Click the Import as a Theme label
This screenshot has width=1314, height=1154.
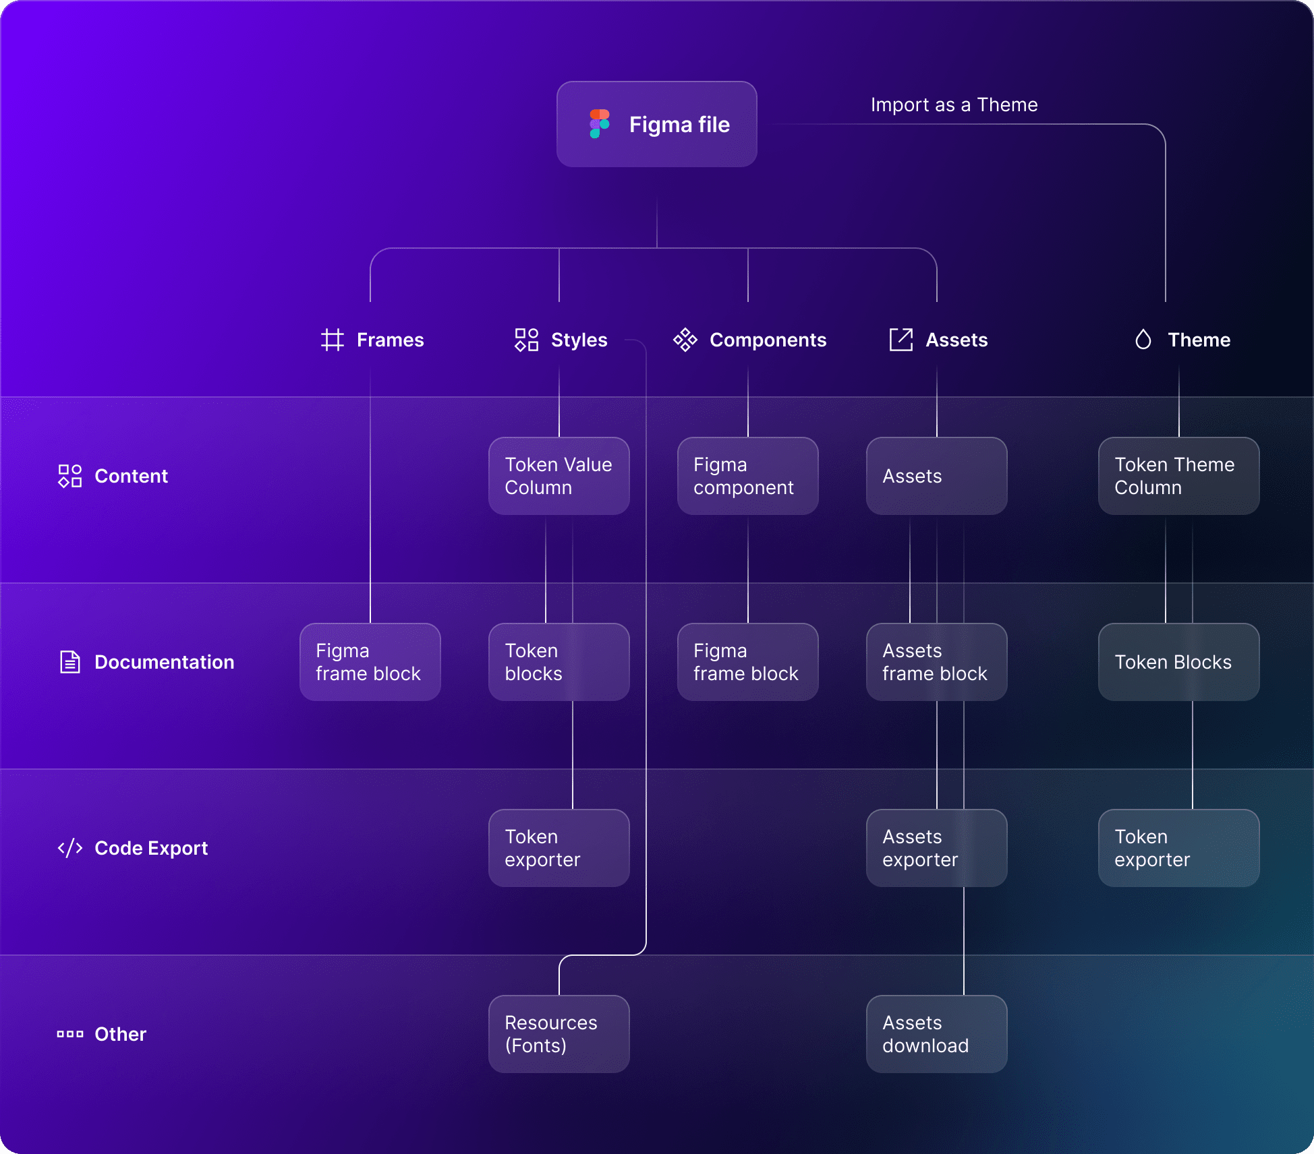(x=954, y=104)
